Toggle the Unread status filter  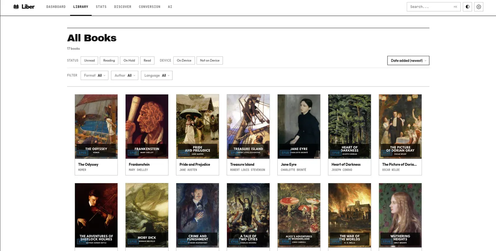(x=89, y=61)
